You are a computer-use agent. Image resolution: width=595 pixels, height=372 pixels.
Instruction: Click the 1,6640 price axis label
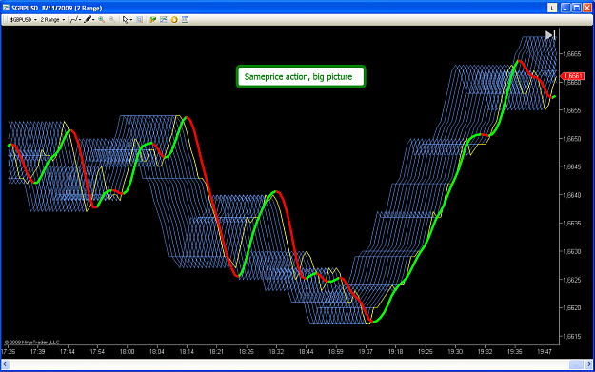pyautogui.click(x=571, y=195)
